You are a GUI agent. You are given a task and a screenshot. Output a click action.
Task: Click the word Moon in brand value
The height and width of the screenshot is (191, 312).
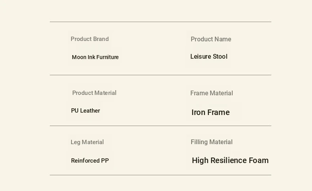(x=79, y=57)
